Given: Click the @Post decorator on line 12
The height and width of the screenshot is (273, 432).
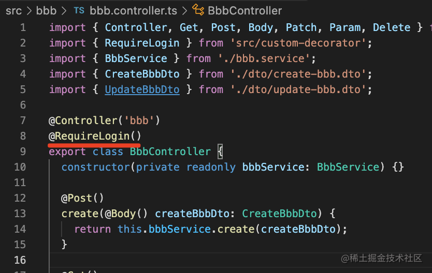Looking at the screenshot, I should (x=79, y=198).
